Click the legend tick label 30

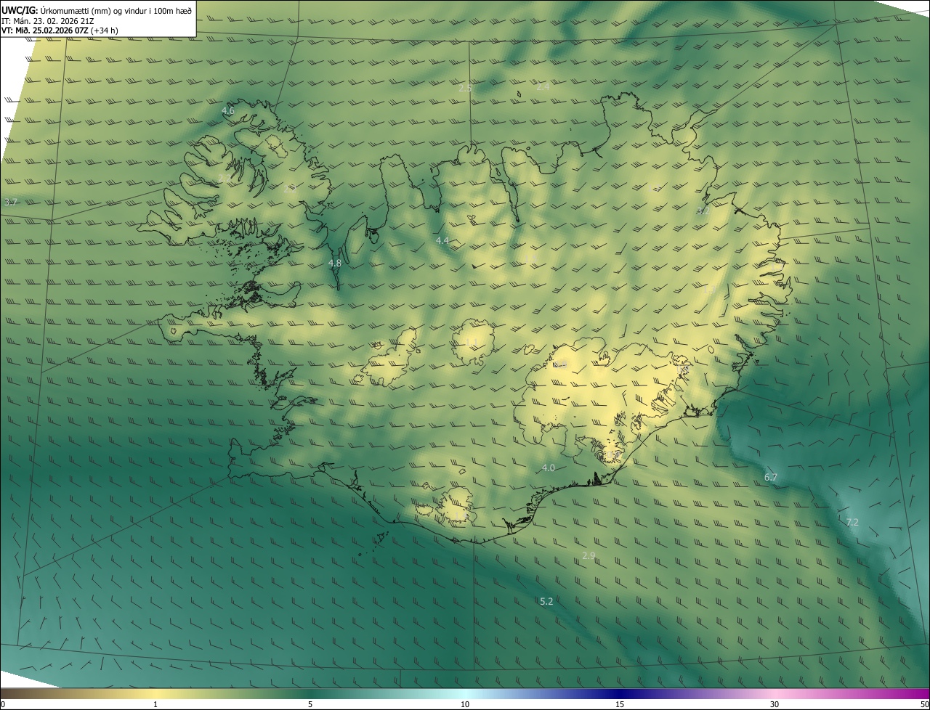click(x=775, y=704)
